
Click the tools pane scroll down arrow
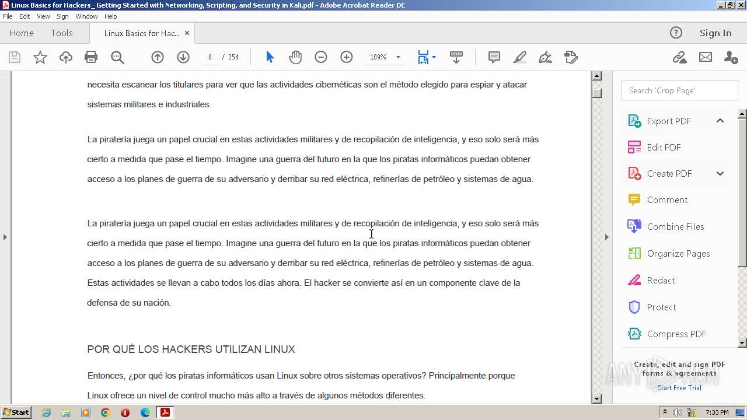tap(742, 343)
